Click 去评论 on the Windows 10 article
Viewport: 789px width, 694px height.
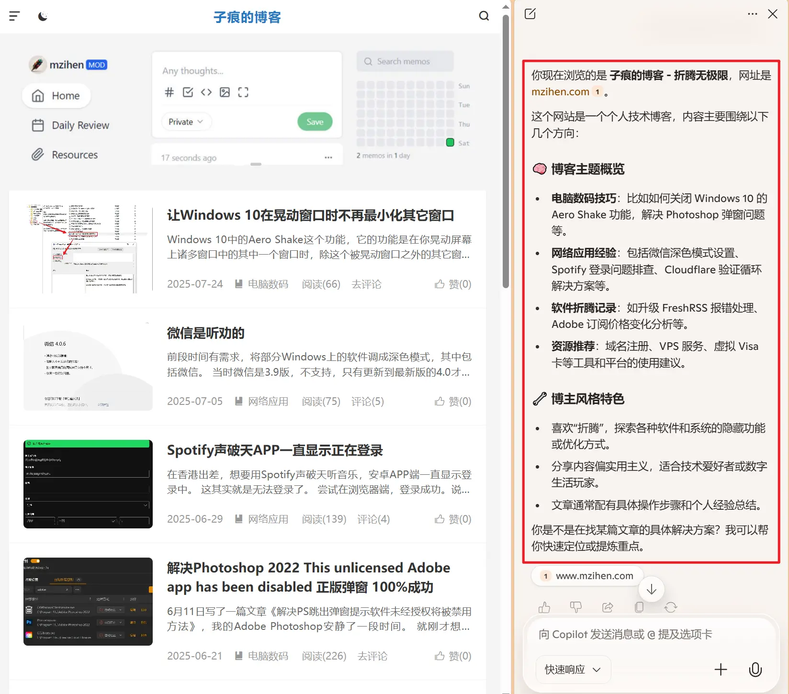tap(367, 284)
